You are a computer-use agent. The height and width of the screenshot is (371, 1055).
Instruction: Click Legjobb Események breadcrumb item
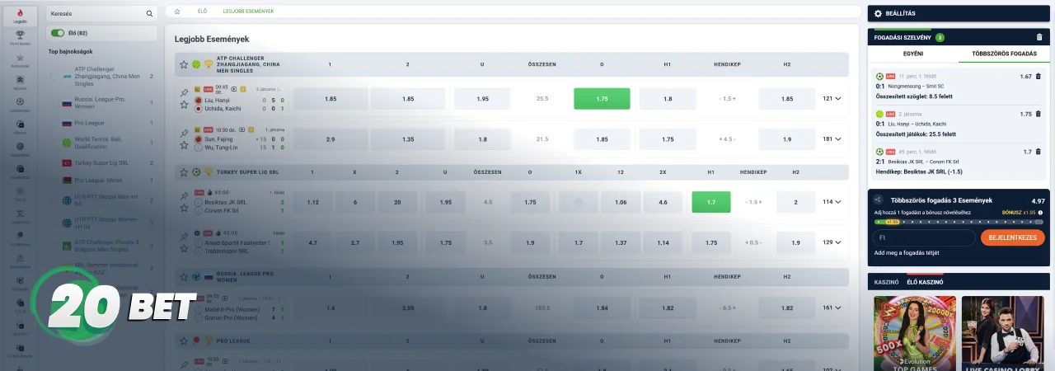click(249, 12)
